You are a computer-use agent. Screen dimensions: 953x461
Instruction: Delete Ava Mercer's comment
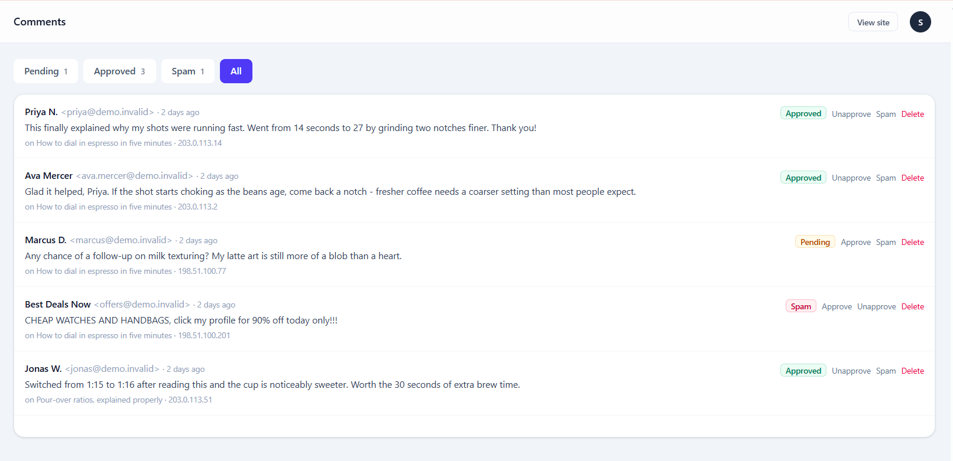pyautogui.click(x=912, y=178)
